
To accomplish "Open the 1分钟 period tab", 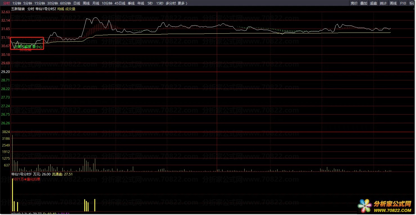I will (17, 3).
